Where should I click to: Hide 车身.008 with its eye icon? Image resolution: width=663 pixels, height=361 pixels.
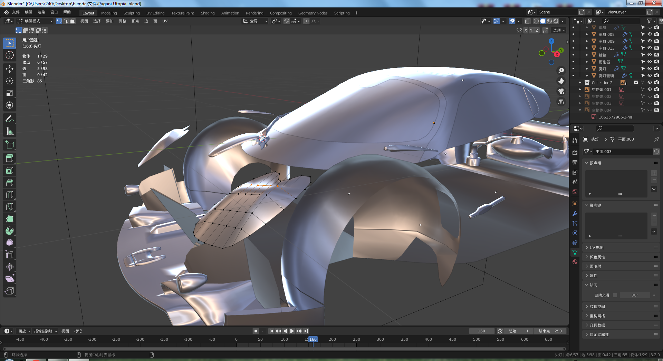click(x=650, y=34)
